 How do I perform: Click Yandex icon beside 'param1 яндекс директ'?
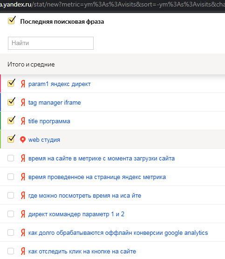(23, 84)
